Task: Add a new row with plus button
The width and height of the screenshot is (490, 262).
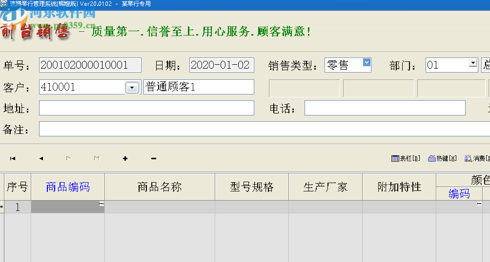Action: [x=125, y=158]
